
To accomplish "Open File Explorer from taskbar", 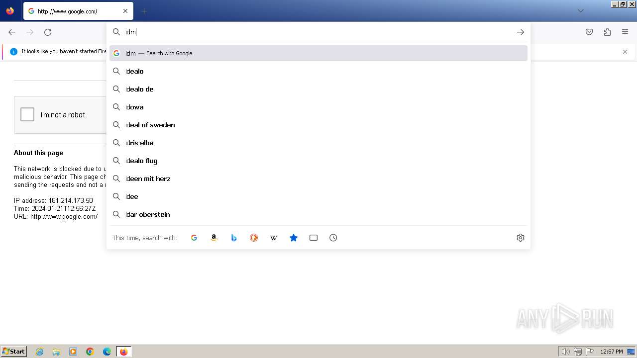I will (56, 352).
